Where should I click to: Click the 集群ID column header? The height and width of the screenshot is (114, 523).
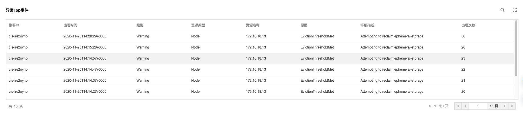[14, 25]
